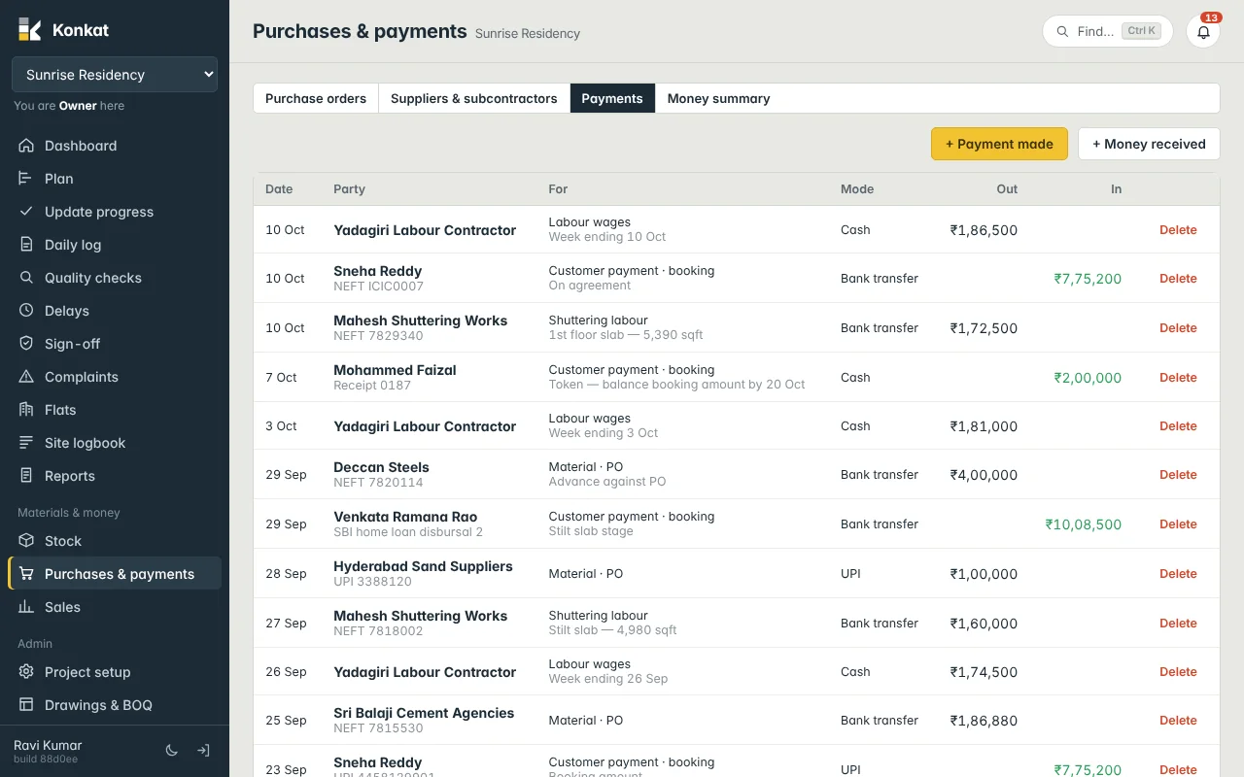This screenshot has height=777, width=1244.
Task: Click the Sales bar chart icon
Action: pyautogui.click(x=26, y=607)
